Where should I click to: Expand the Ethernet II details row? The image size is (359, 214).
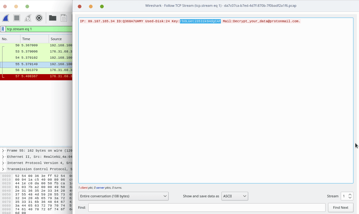tap(3, 157)
